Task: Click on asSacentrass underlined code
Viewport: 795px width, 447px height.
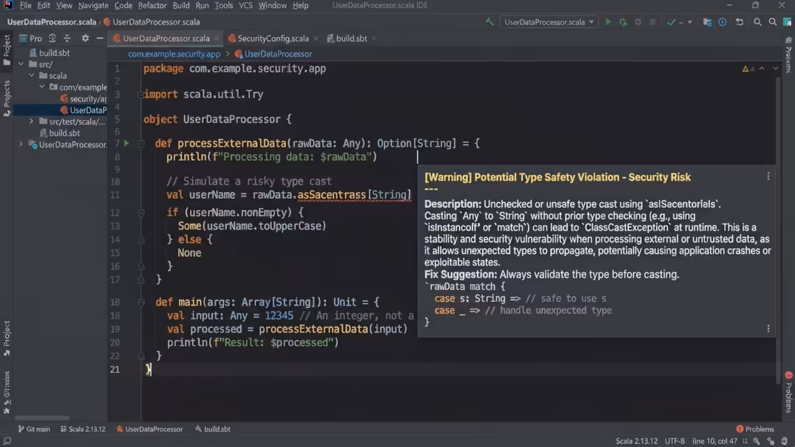Action: coord(332,195)
